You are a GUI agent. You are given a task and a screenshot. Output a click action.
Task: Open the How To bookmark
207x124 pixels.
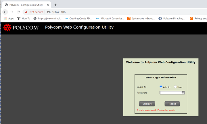coord(24,18)
